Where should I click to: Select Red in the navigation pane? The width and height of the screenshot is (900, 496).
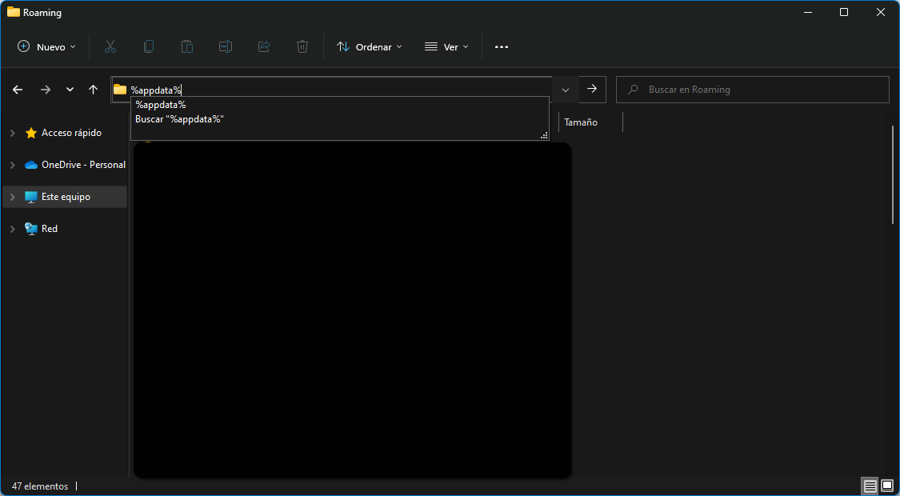(x=50, y=229)
